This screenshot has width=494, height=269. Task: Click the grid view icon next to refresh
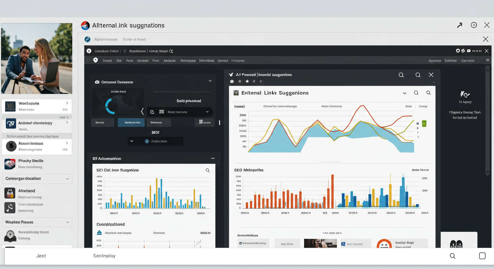coord(162,111)
